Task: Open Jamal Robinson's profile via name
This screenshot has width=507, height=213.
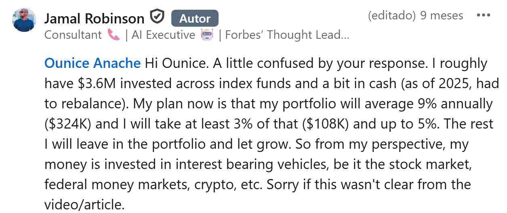Action: 94,19
